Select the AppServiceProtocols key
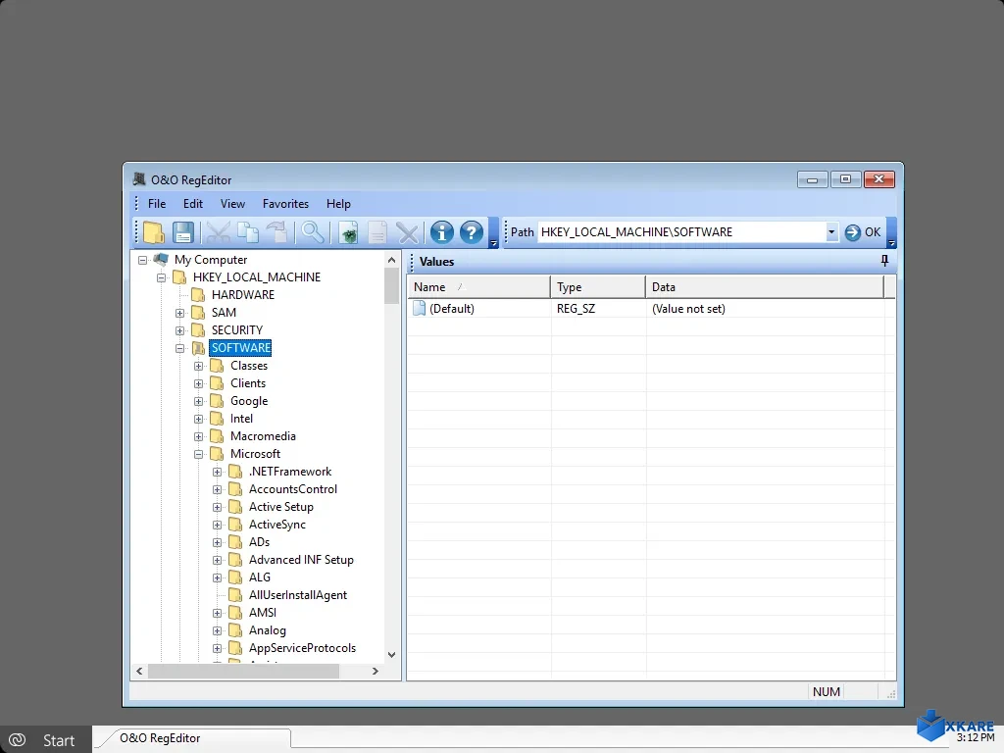This screenshot has width=1004, height=753. (x=302, y=647)
